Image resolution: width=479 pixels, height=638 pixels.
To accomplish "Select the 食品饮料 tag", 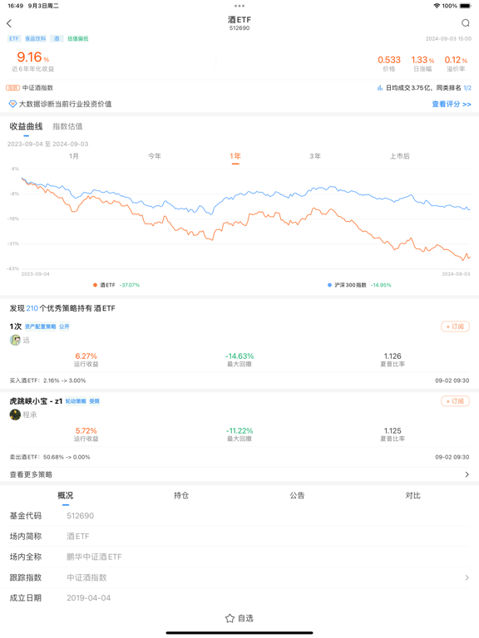I will (x=36, y=39).
